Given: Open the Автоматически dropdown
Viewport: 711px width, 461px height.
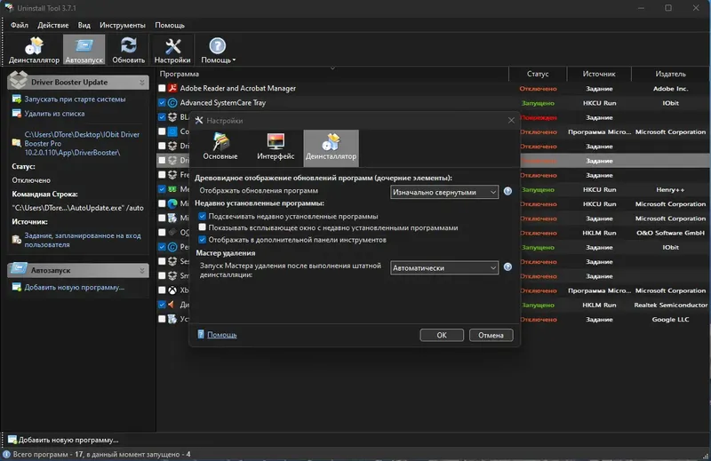Looking at the screenshot, I should click(444, 268).
